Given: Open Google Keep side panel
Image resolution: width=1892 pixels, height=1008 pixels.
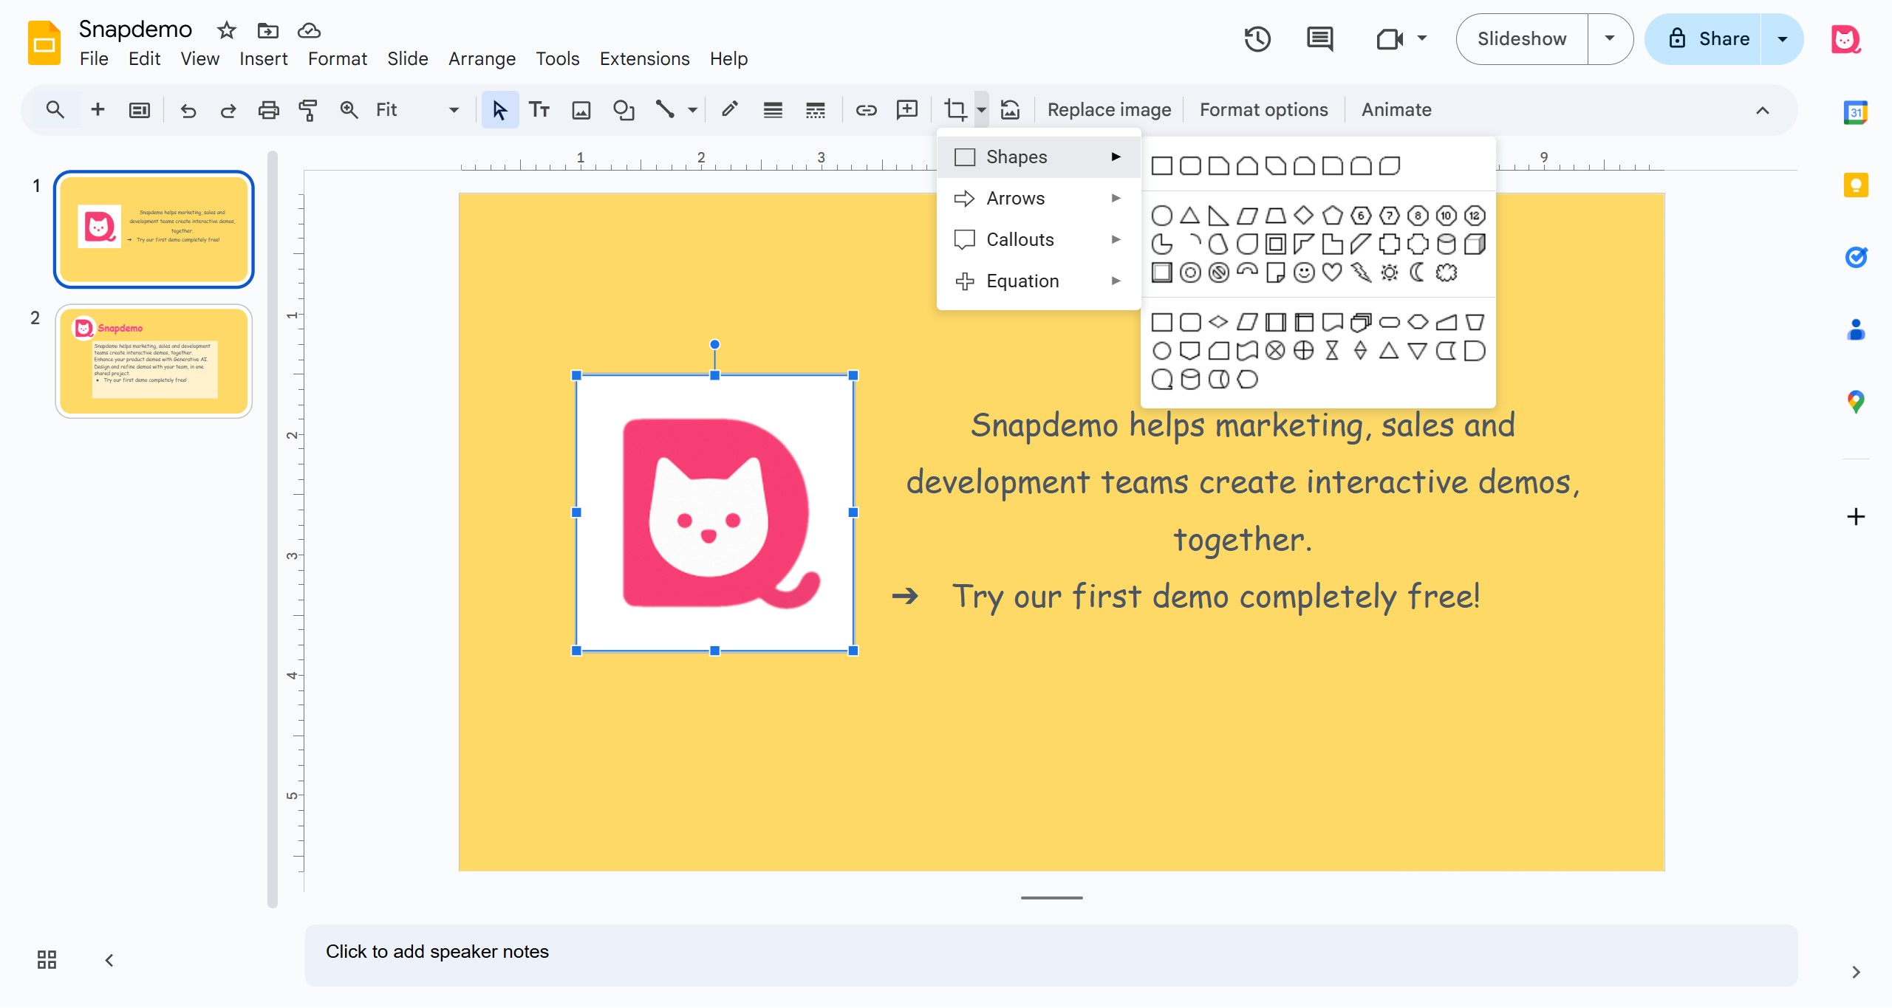Looking at the screenshot, I should pos(1856,185).
